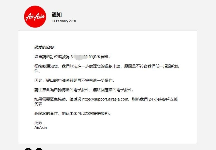The width and height of the screenshot is (216, 150).
Task: Click the 代表 word on wrapped line
Action: click(38, 104)
